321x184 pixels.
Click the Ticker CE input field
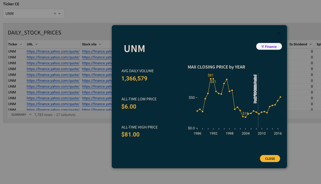click(28, 14)
